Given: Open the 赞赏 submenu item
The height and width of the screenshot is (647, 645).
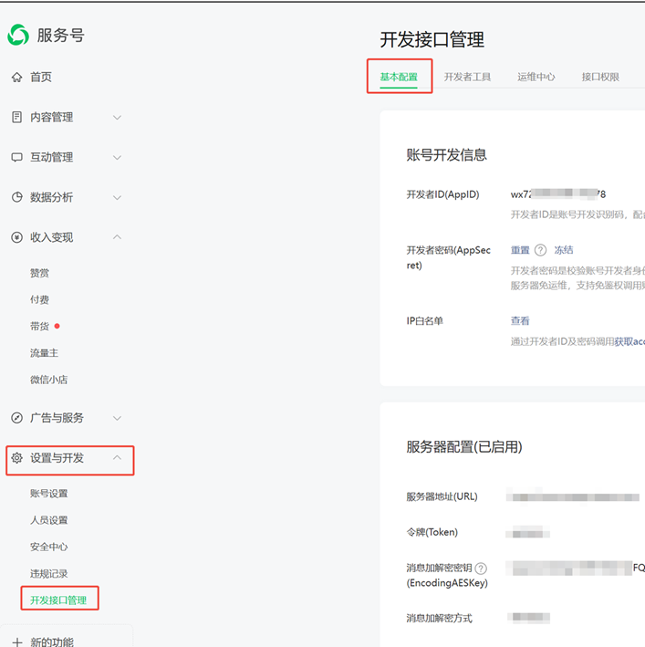Looking at the screenshot, I should coord(39,273).
